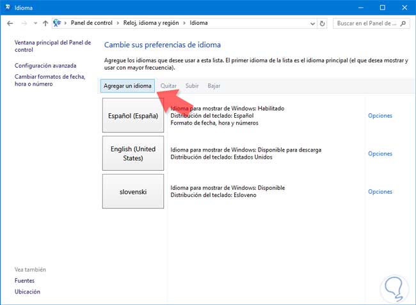
Task: Open Cambiar formatos de fecha, hora o número
Action: (50, 80)
